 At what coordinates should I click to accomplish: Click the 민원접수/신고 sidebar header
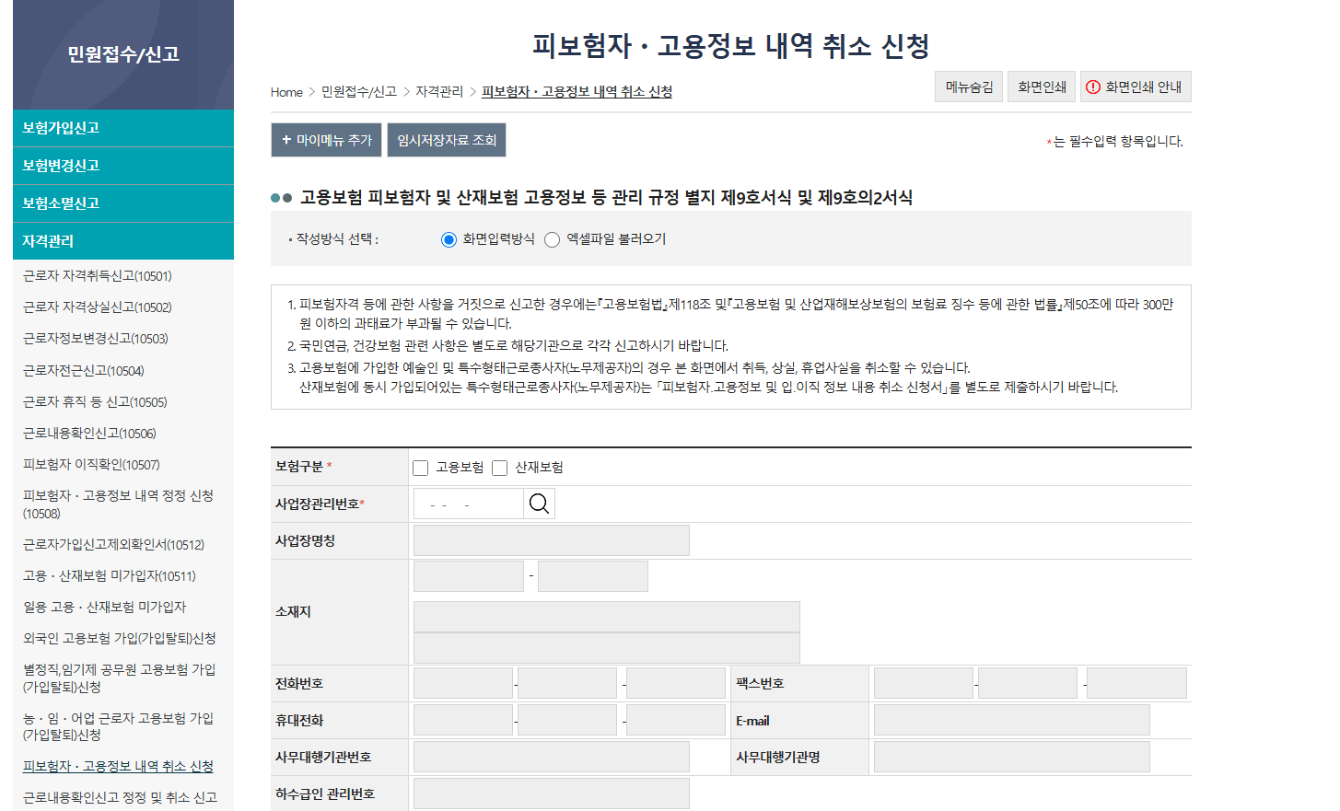click(123, 54)
